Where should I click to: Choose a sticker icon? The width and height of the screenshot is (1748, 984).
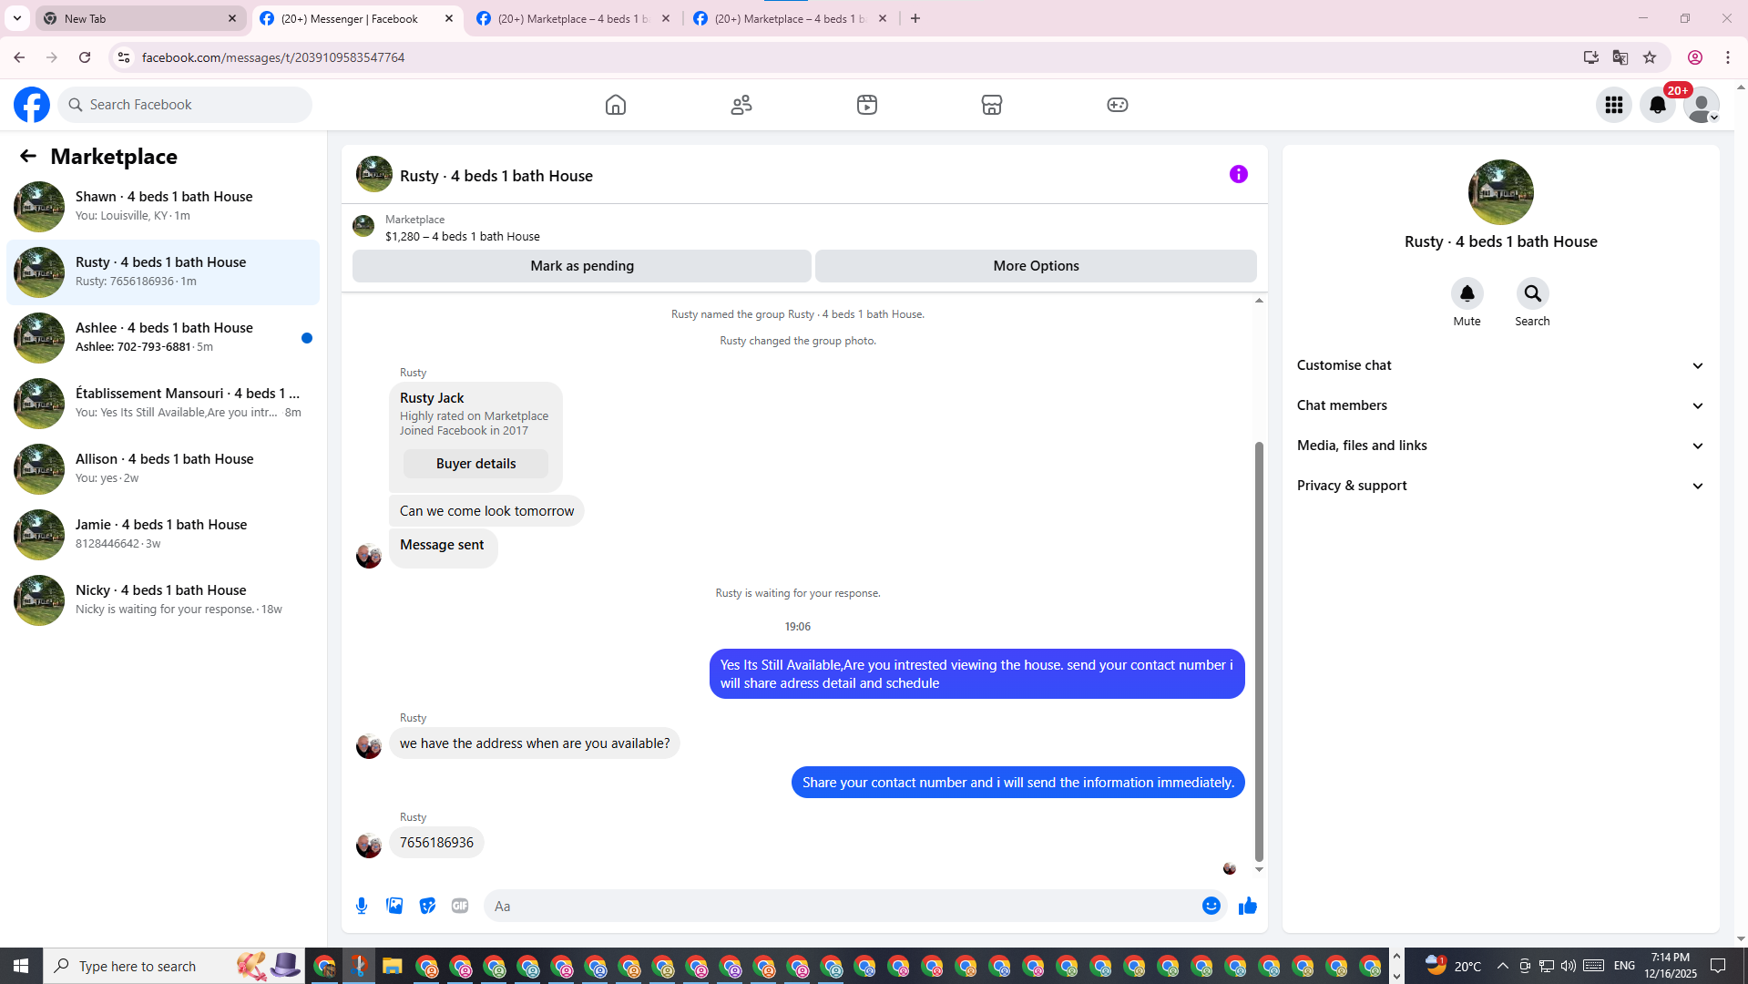(427, 906)
